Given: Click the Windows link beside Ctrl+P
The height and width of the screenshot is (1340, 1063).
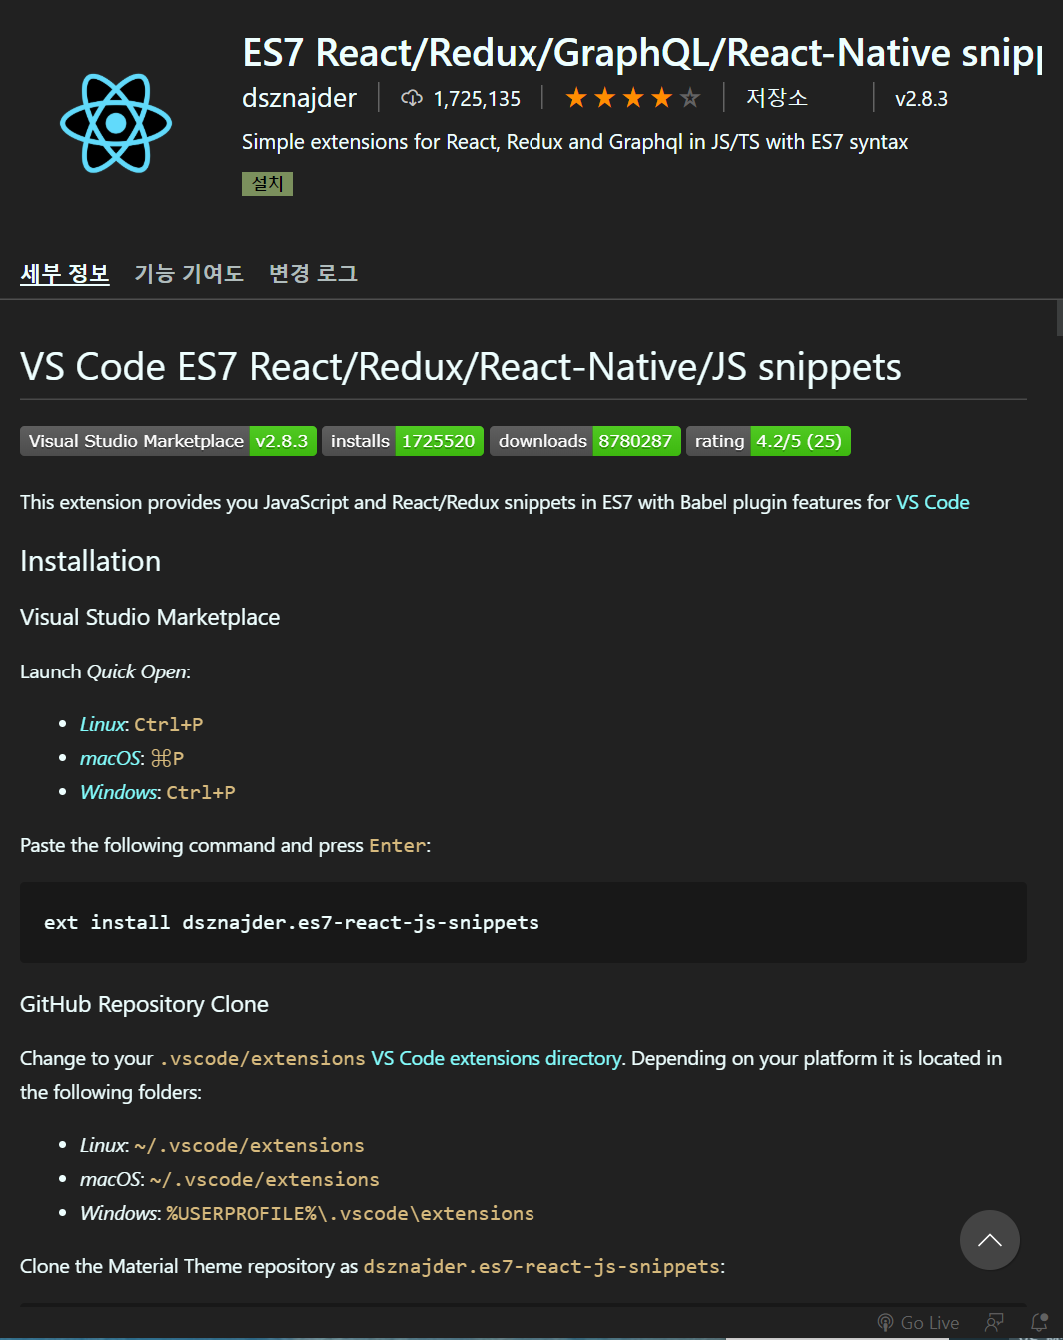Looking at the screenshot, I should 119,792.
